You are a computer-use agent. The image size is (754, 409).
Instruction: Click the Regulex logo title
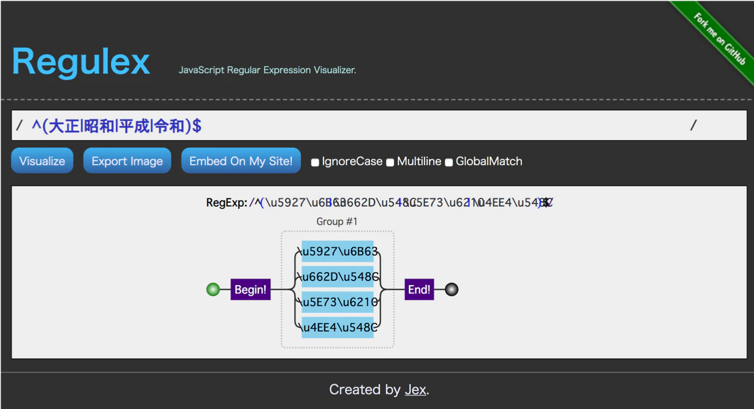[81, 61]
